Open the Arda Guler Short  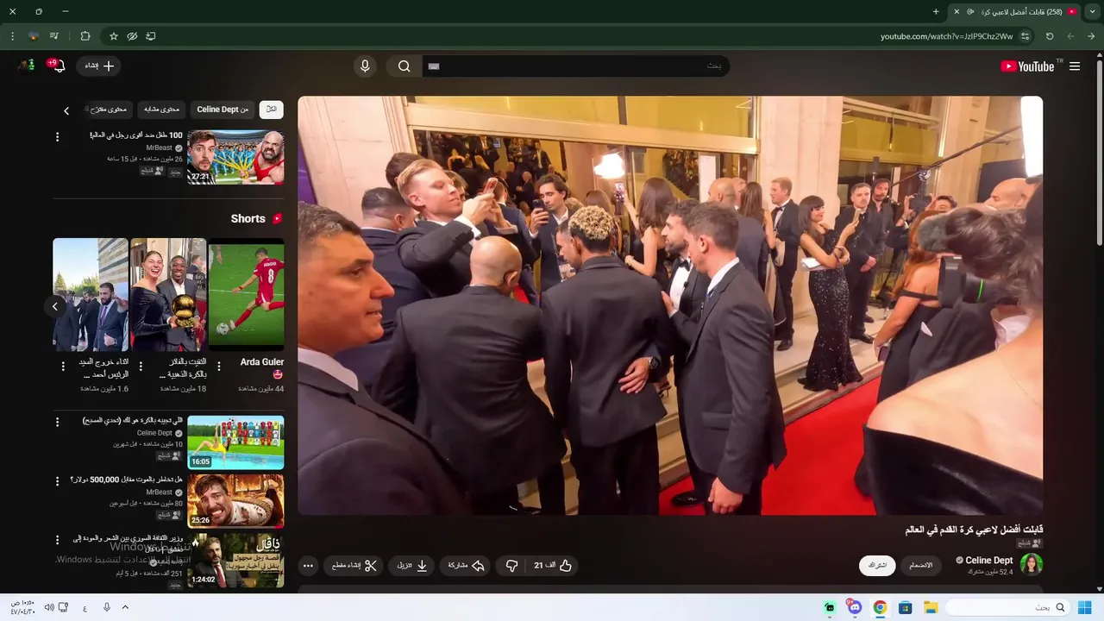(246, 295)
